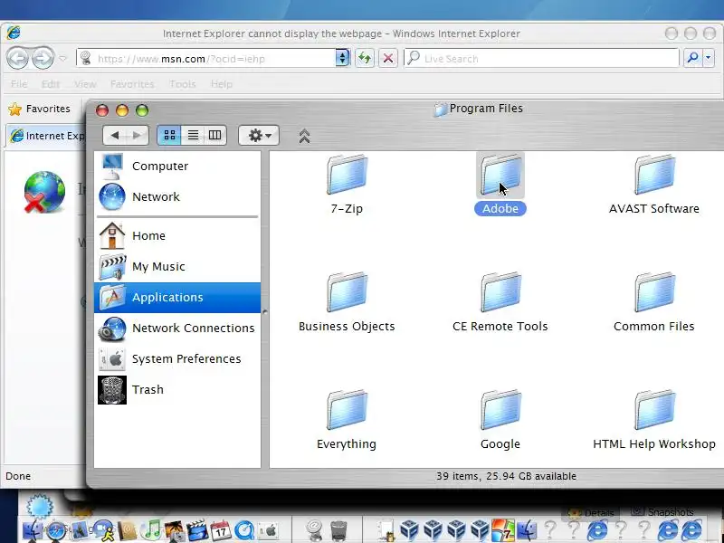
Task: Open My Music in the sidebar
Action: pyautogui.click(x=177, y=266)
